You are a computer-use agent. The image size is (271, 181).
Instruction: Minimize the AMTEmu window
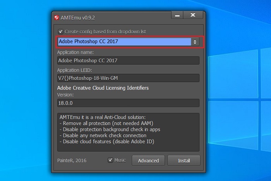pyautogui.click(x=177, y=15)
